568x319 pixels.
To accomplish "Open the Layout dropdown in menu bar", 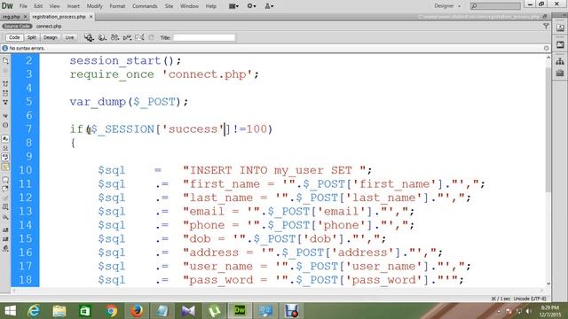I will click(233, 6).
